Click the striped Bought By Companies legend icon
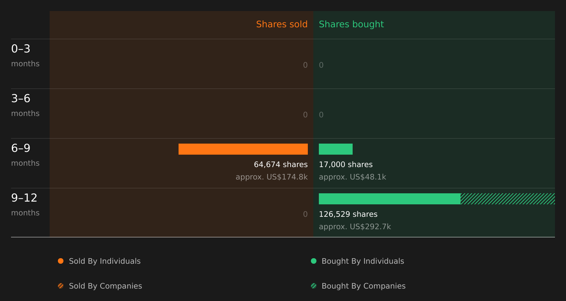Image resolution: width=566 pixels, height=301 pixels. tap(314, 286)
